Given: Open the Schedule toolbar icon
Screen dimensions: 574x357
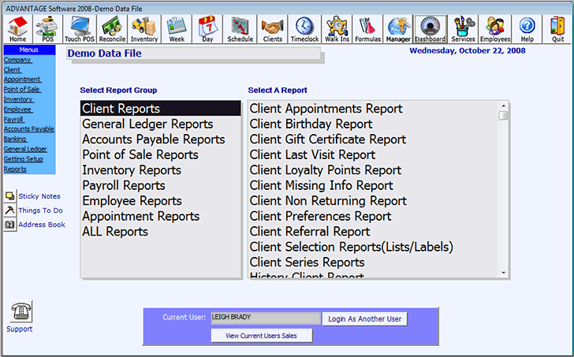Looking at the screenshot, I should (x=240, y=29).
